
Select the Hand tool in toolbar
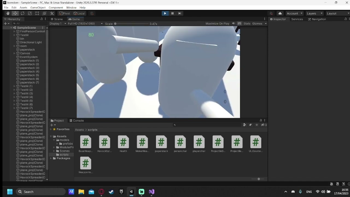[8, 13]
